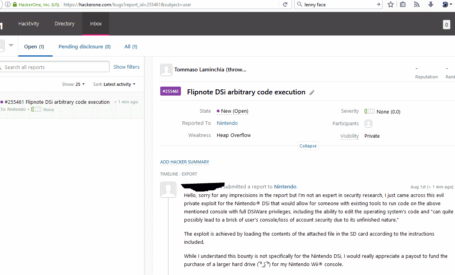The image size is (455, 275).
Task: Open Nintendo link in Reported To
Action: [x=227, y=123]
